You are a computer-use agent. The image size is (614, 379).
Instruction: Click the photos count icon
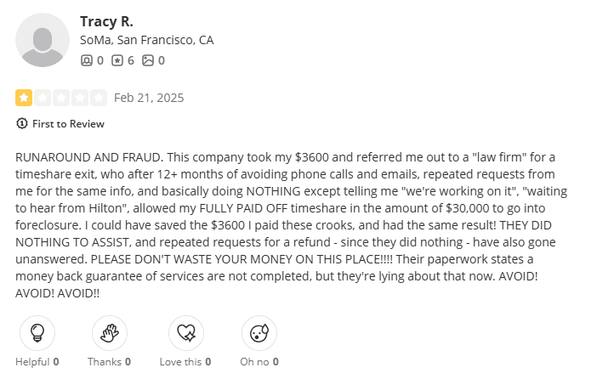pyautogui.click(x=148, y=60)
